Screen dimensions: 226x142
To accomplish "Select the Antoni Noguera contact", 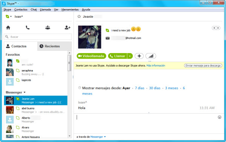I will [36, 136].
